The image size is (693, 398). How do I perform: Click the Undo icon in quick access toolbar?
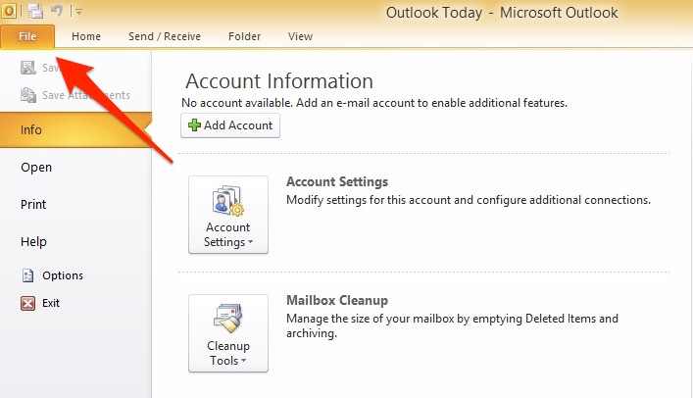57,10
